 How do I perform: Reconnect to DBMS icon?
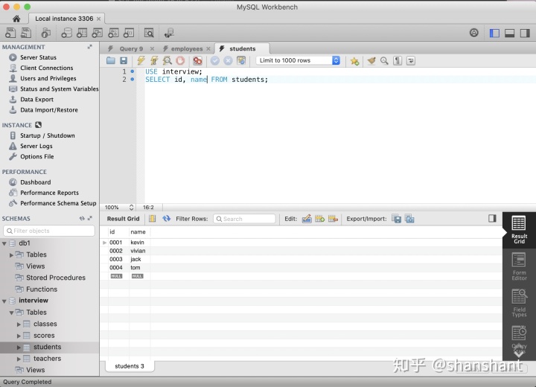[169, 33]
